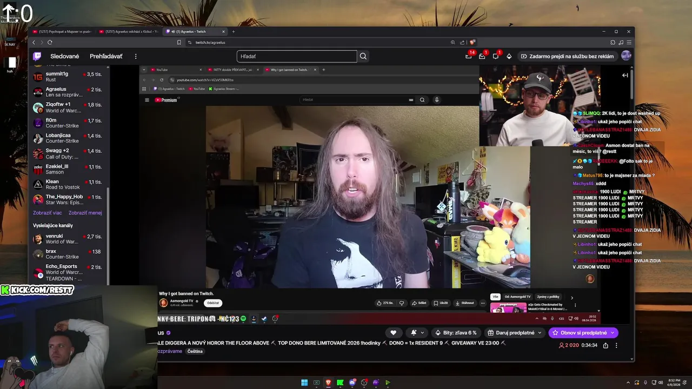Show hidden tray icons chevron in taskbar
Viewport: 692px width, 389px height.
tap(629, 383)
